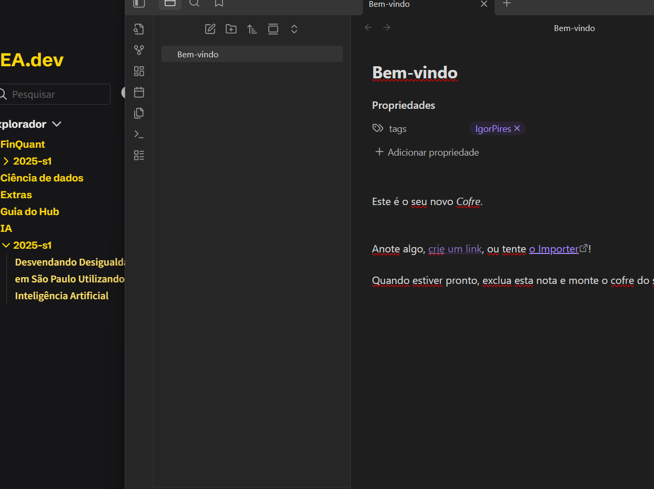Screen dimensions: 654x489
Task: Collapse the Explorador section chevron
Action: click(x=57, y=124)
